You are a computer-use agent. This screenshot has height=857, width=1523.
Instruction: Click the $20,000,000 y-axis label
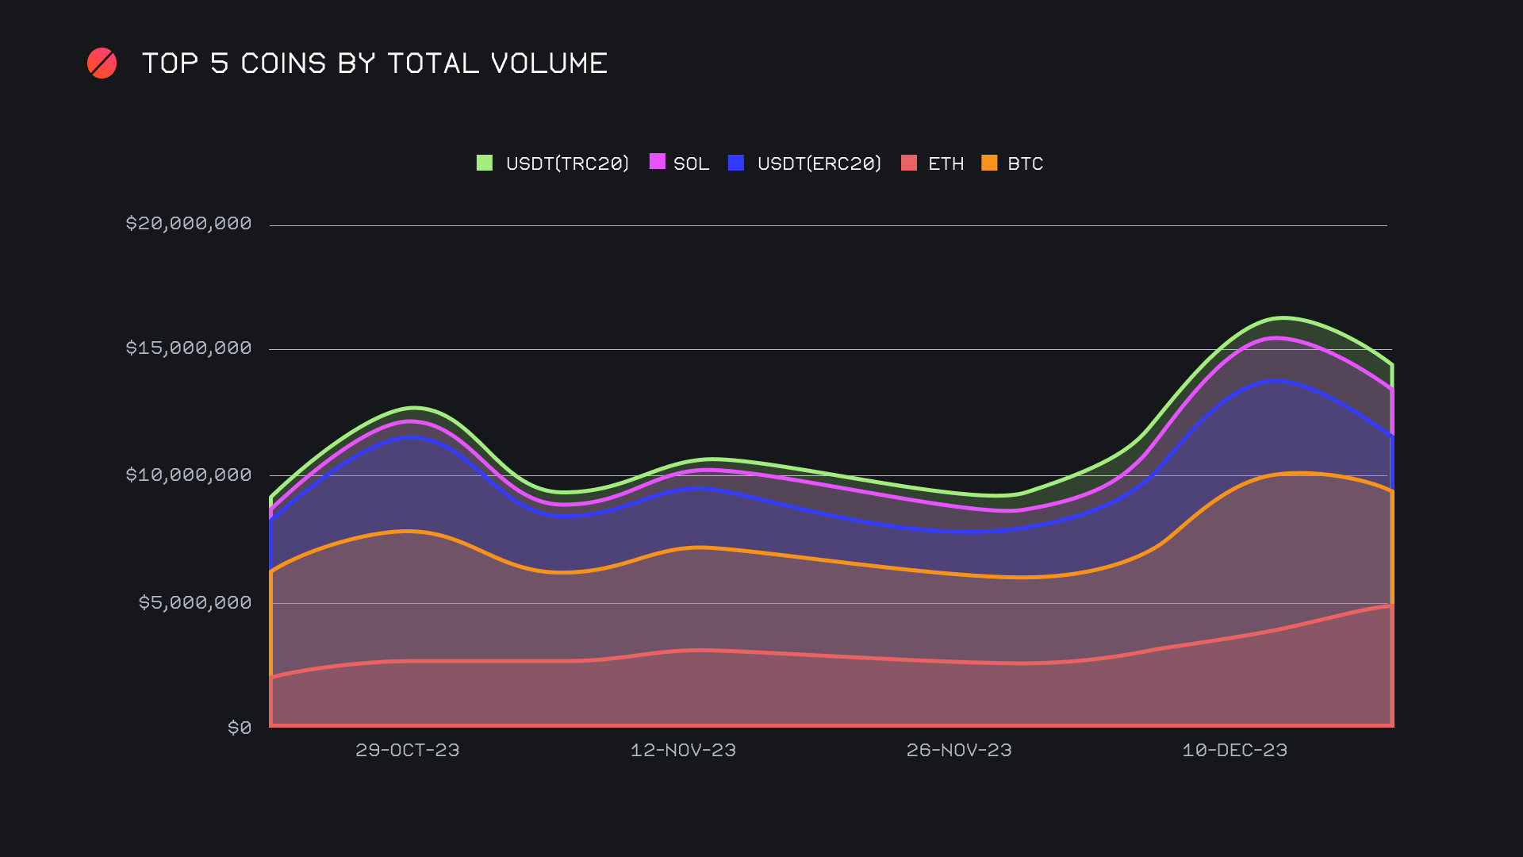pyautogui.click(x=189, y=223)
